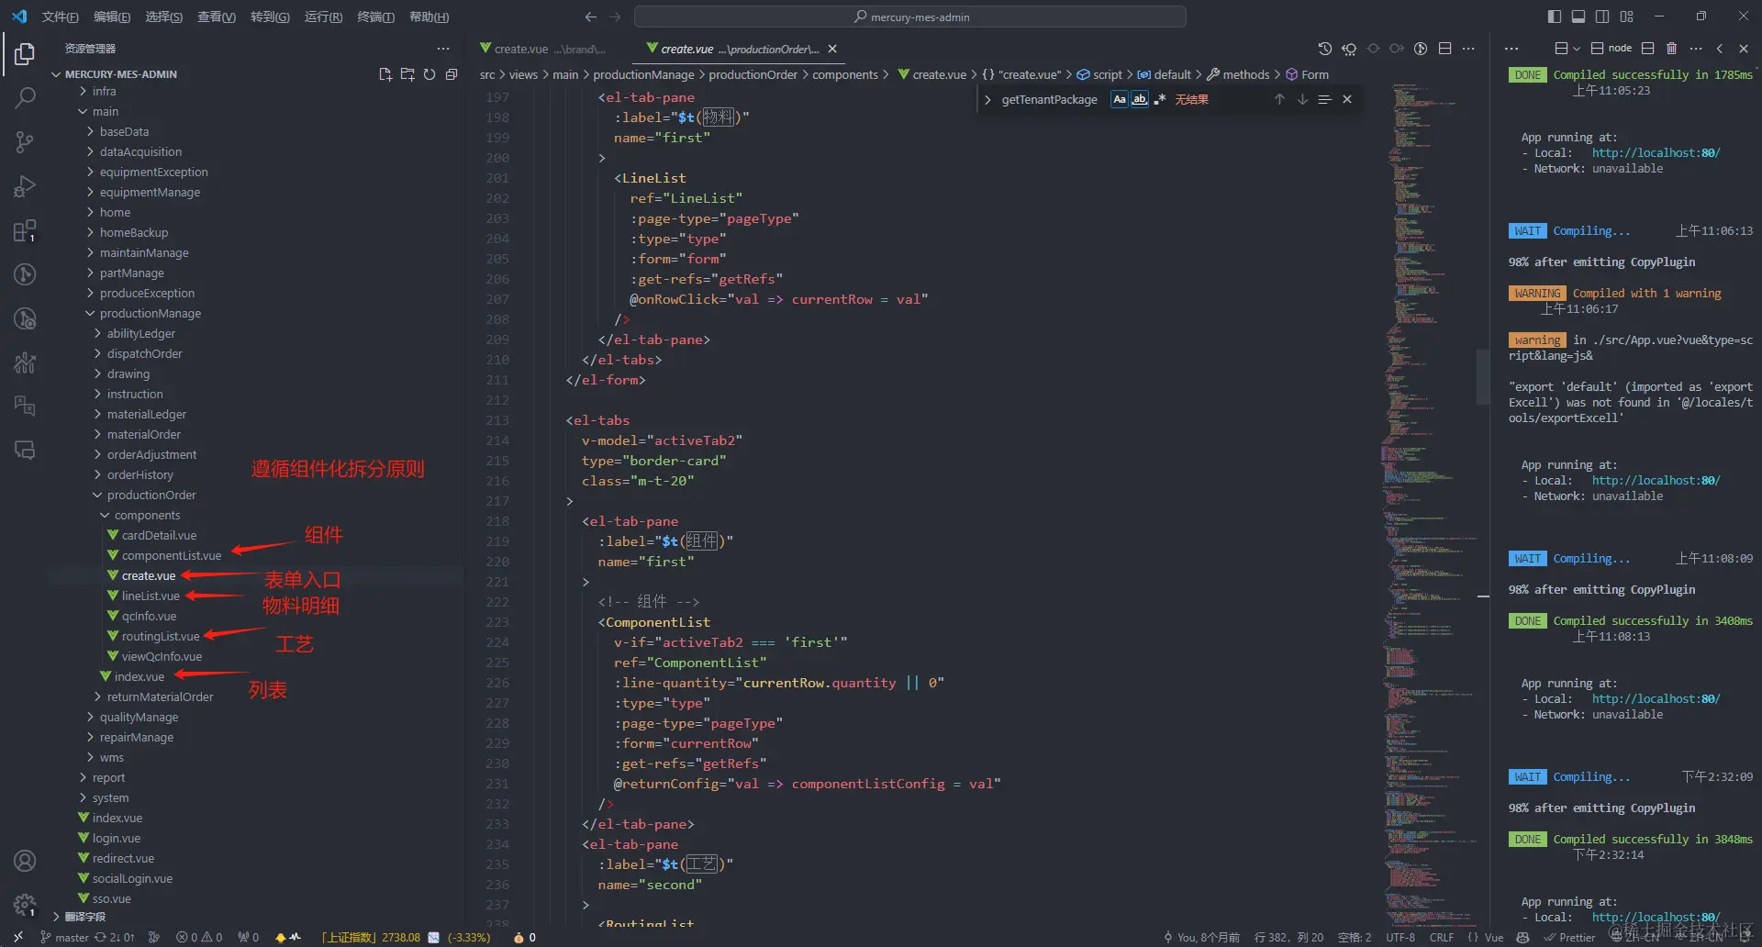This screenshot has height=947, width=1762.
Task: Open the 终端(T) menu
Action: pyautogui.click(x=375, y=17)
